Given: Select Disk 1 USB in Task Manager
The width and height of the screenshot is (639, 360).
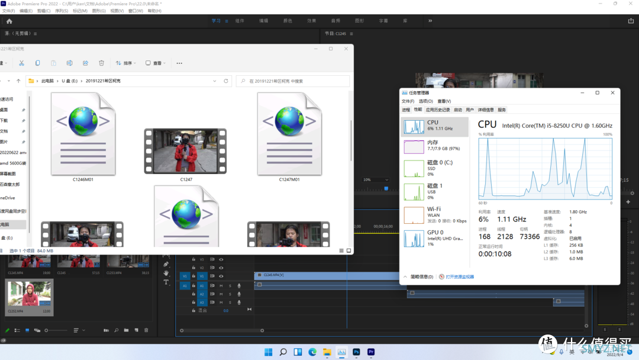Looking at the screenshot, I should 435,192.
